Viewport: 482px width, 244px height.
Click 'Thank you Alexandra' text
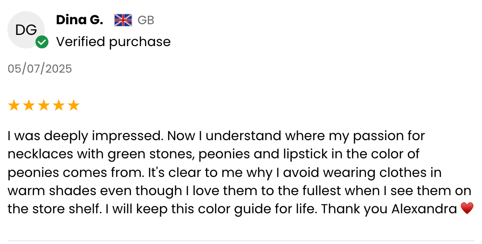(389, 209)
